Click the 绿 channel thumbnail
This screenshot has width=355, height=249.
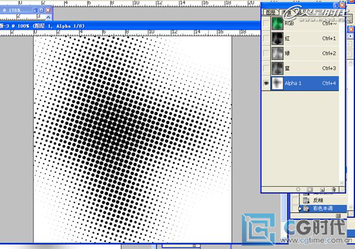coord(277,53)
